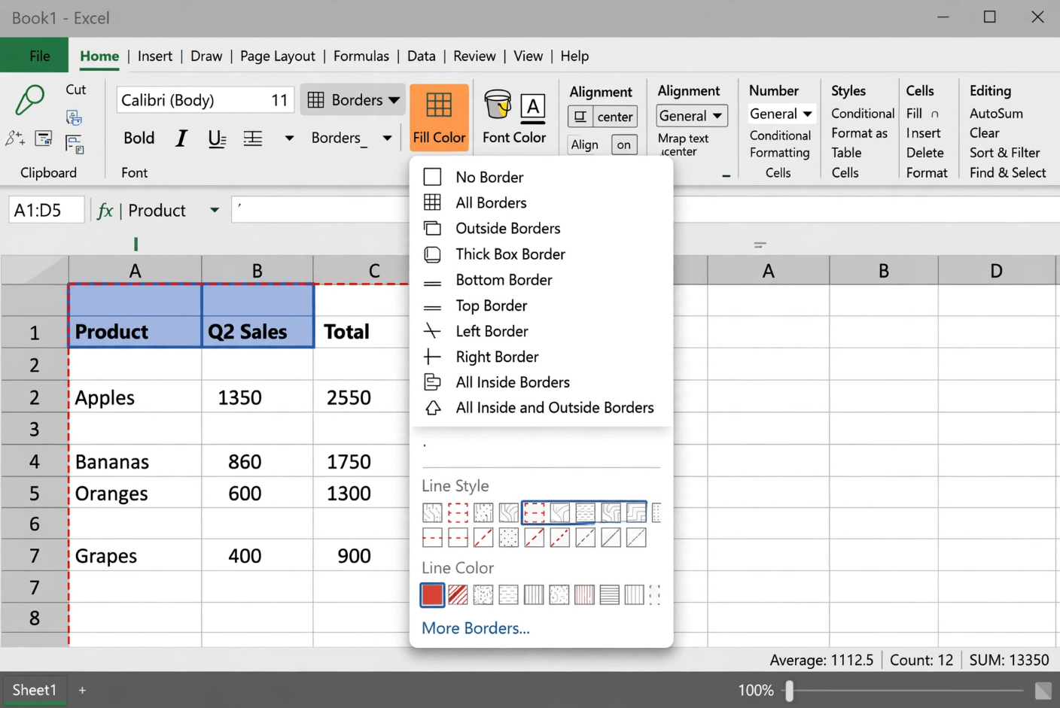This screenshot has height=708, width=1060.
Task: Select the solid red line color swatch
Action: 432,595
